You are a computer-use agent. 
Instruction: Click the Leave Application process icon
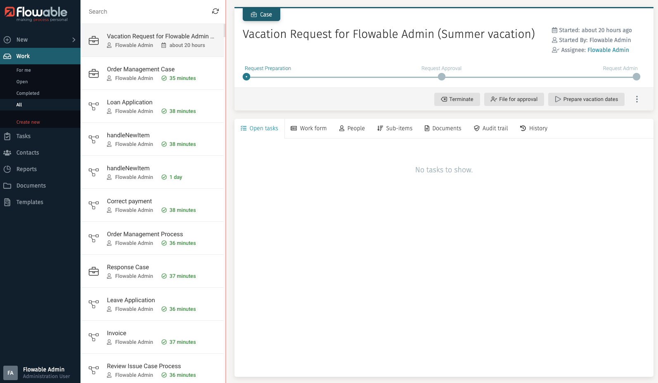[x=94, y=304]
